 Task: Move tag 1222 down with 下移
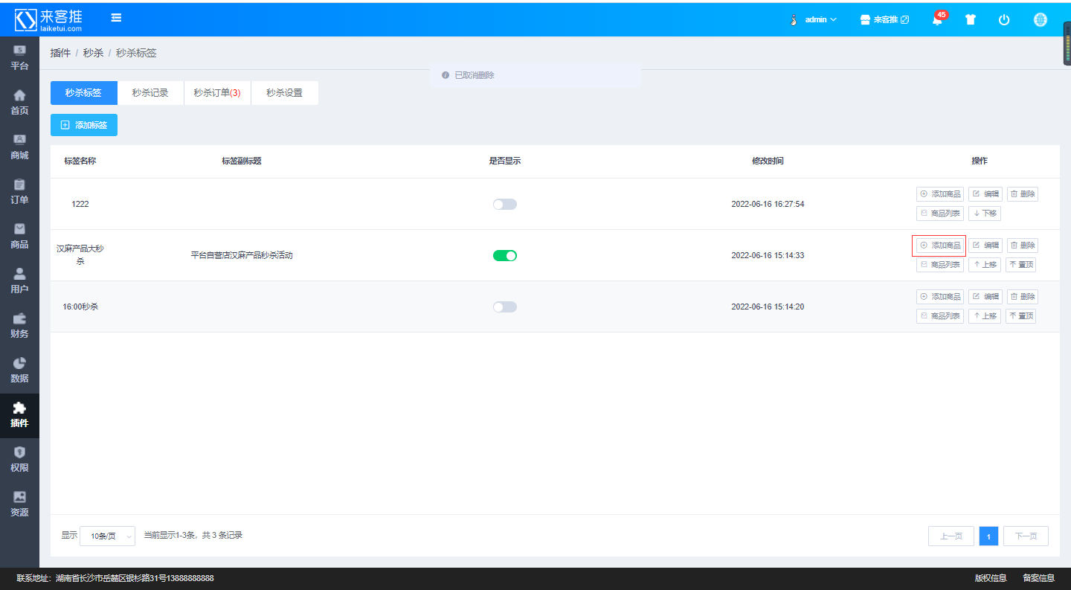(x=985, y=214)
